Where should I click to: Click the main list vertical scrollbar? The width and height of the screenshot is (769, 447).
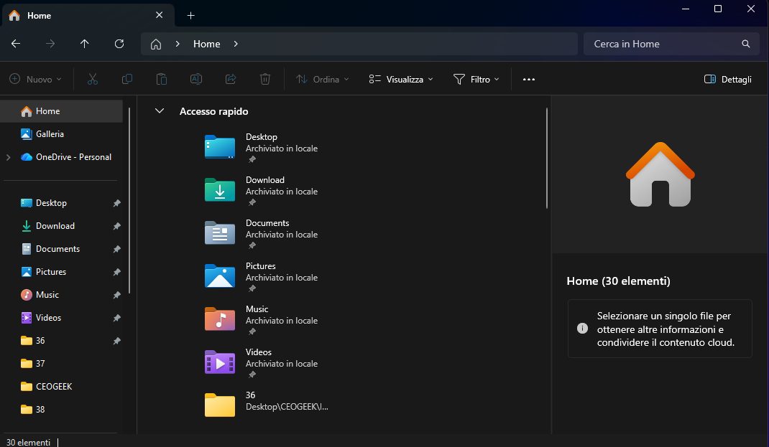(546, 159)
